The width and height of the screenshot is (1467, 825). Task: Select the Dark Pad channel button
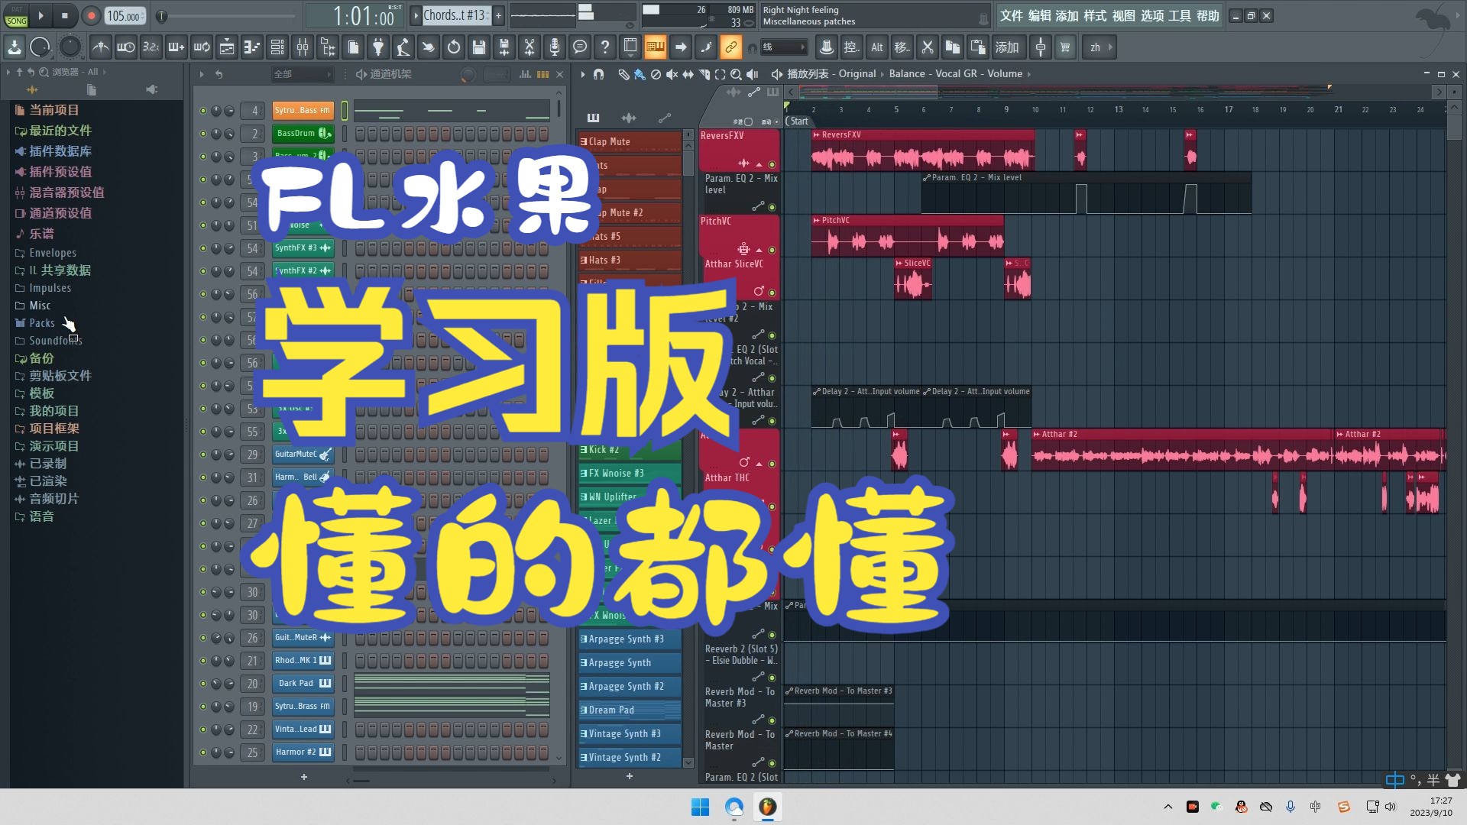303,684
